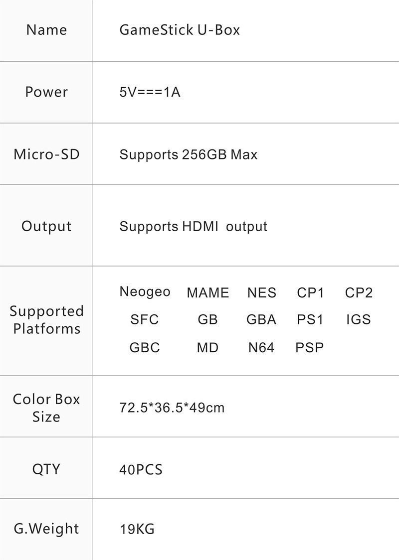Click the 'PSP' platform entry
This screenshot has height=560, width=399.
pyautogui.click(x=309, y=348)
